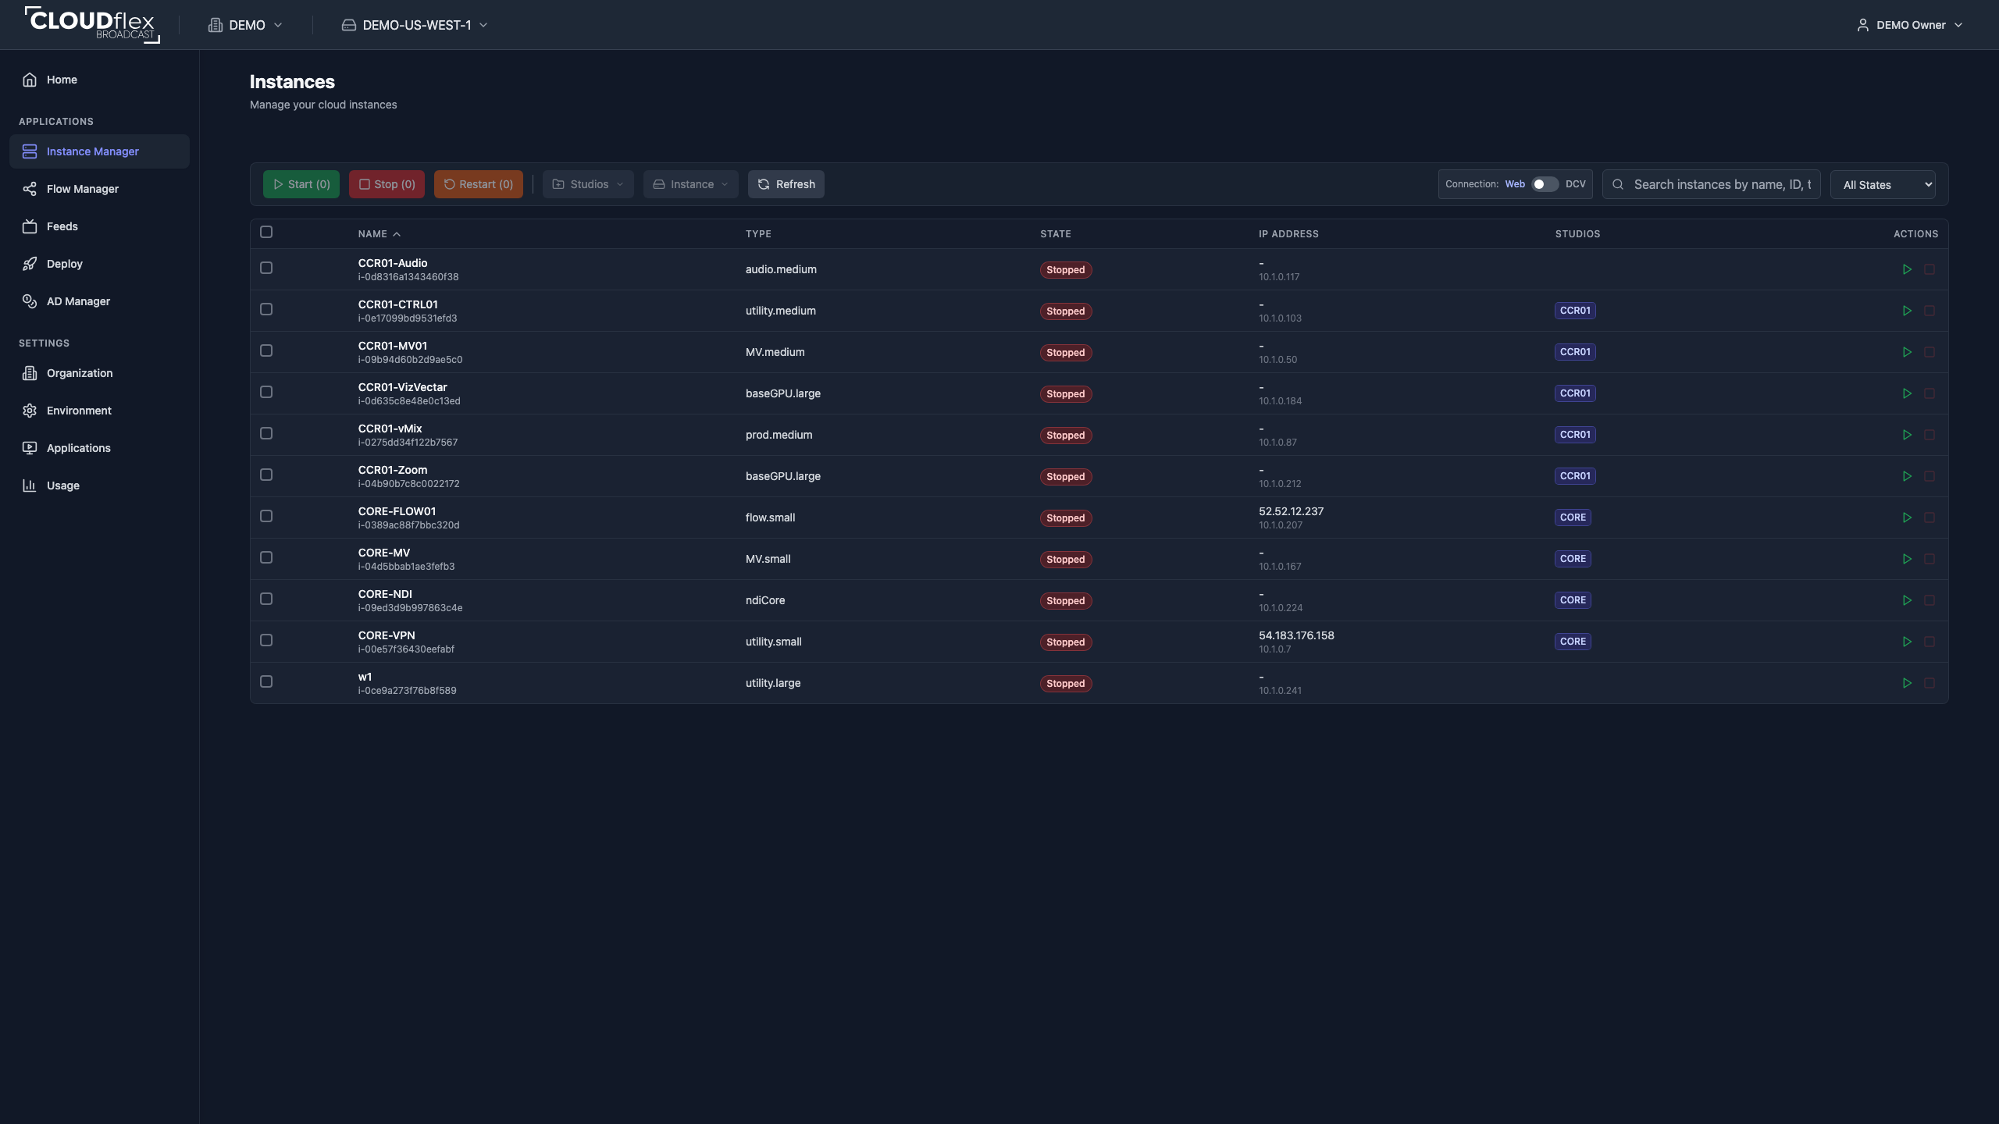
Task: Open the Instance dropdown in the toolbar
Action: coord(690,184)
